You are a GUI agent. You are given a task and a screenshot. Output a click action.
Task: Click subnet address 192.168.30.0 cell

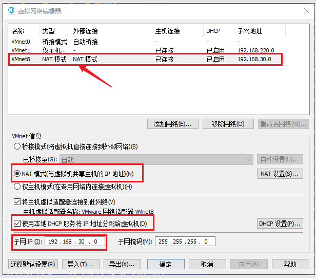click(254, 59)
